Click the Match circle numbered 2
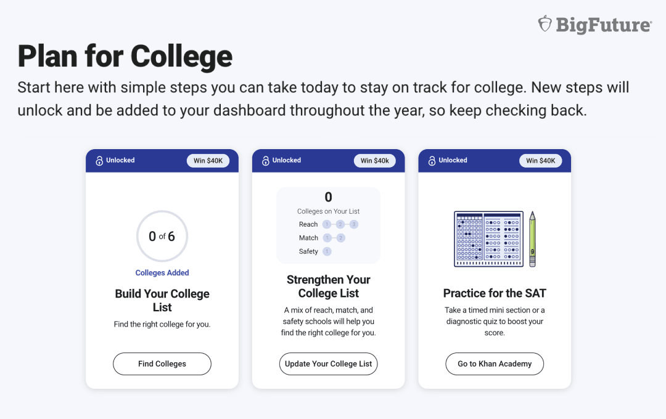This screenshot has width=666, height=419. 340,238
